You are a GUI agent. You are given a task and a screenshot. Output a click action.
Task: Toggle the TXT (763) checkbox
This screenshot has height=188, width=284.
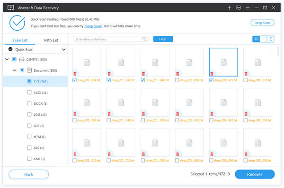[29, 81]
